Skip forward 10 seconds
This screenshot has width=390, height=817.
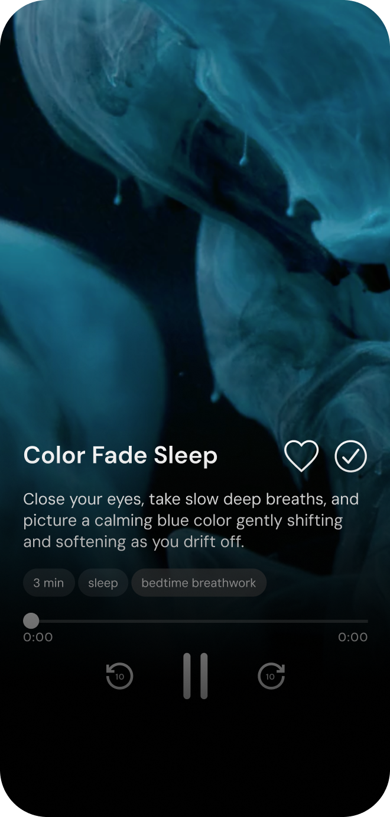click(x=271, y=676)
